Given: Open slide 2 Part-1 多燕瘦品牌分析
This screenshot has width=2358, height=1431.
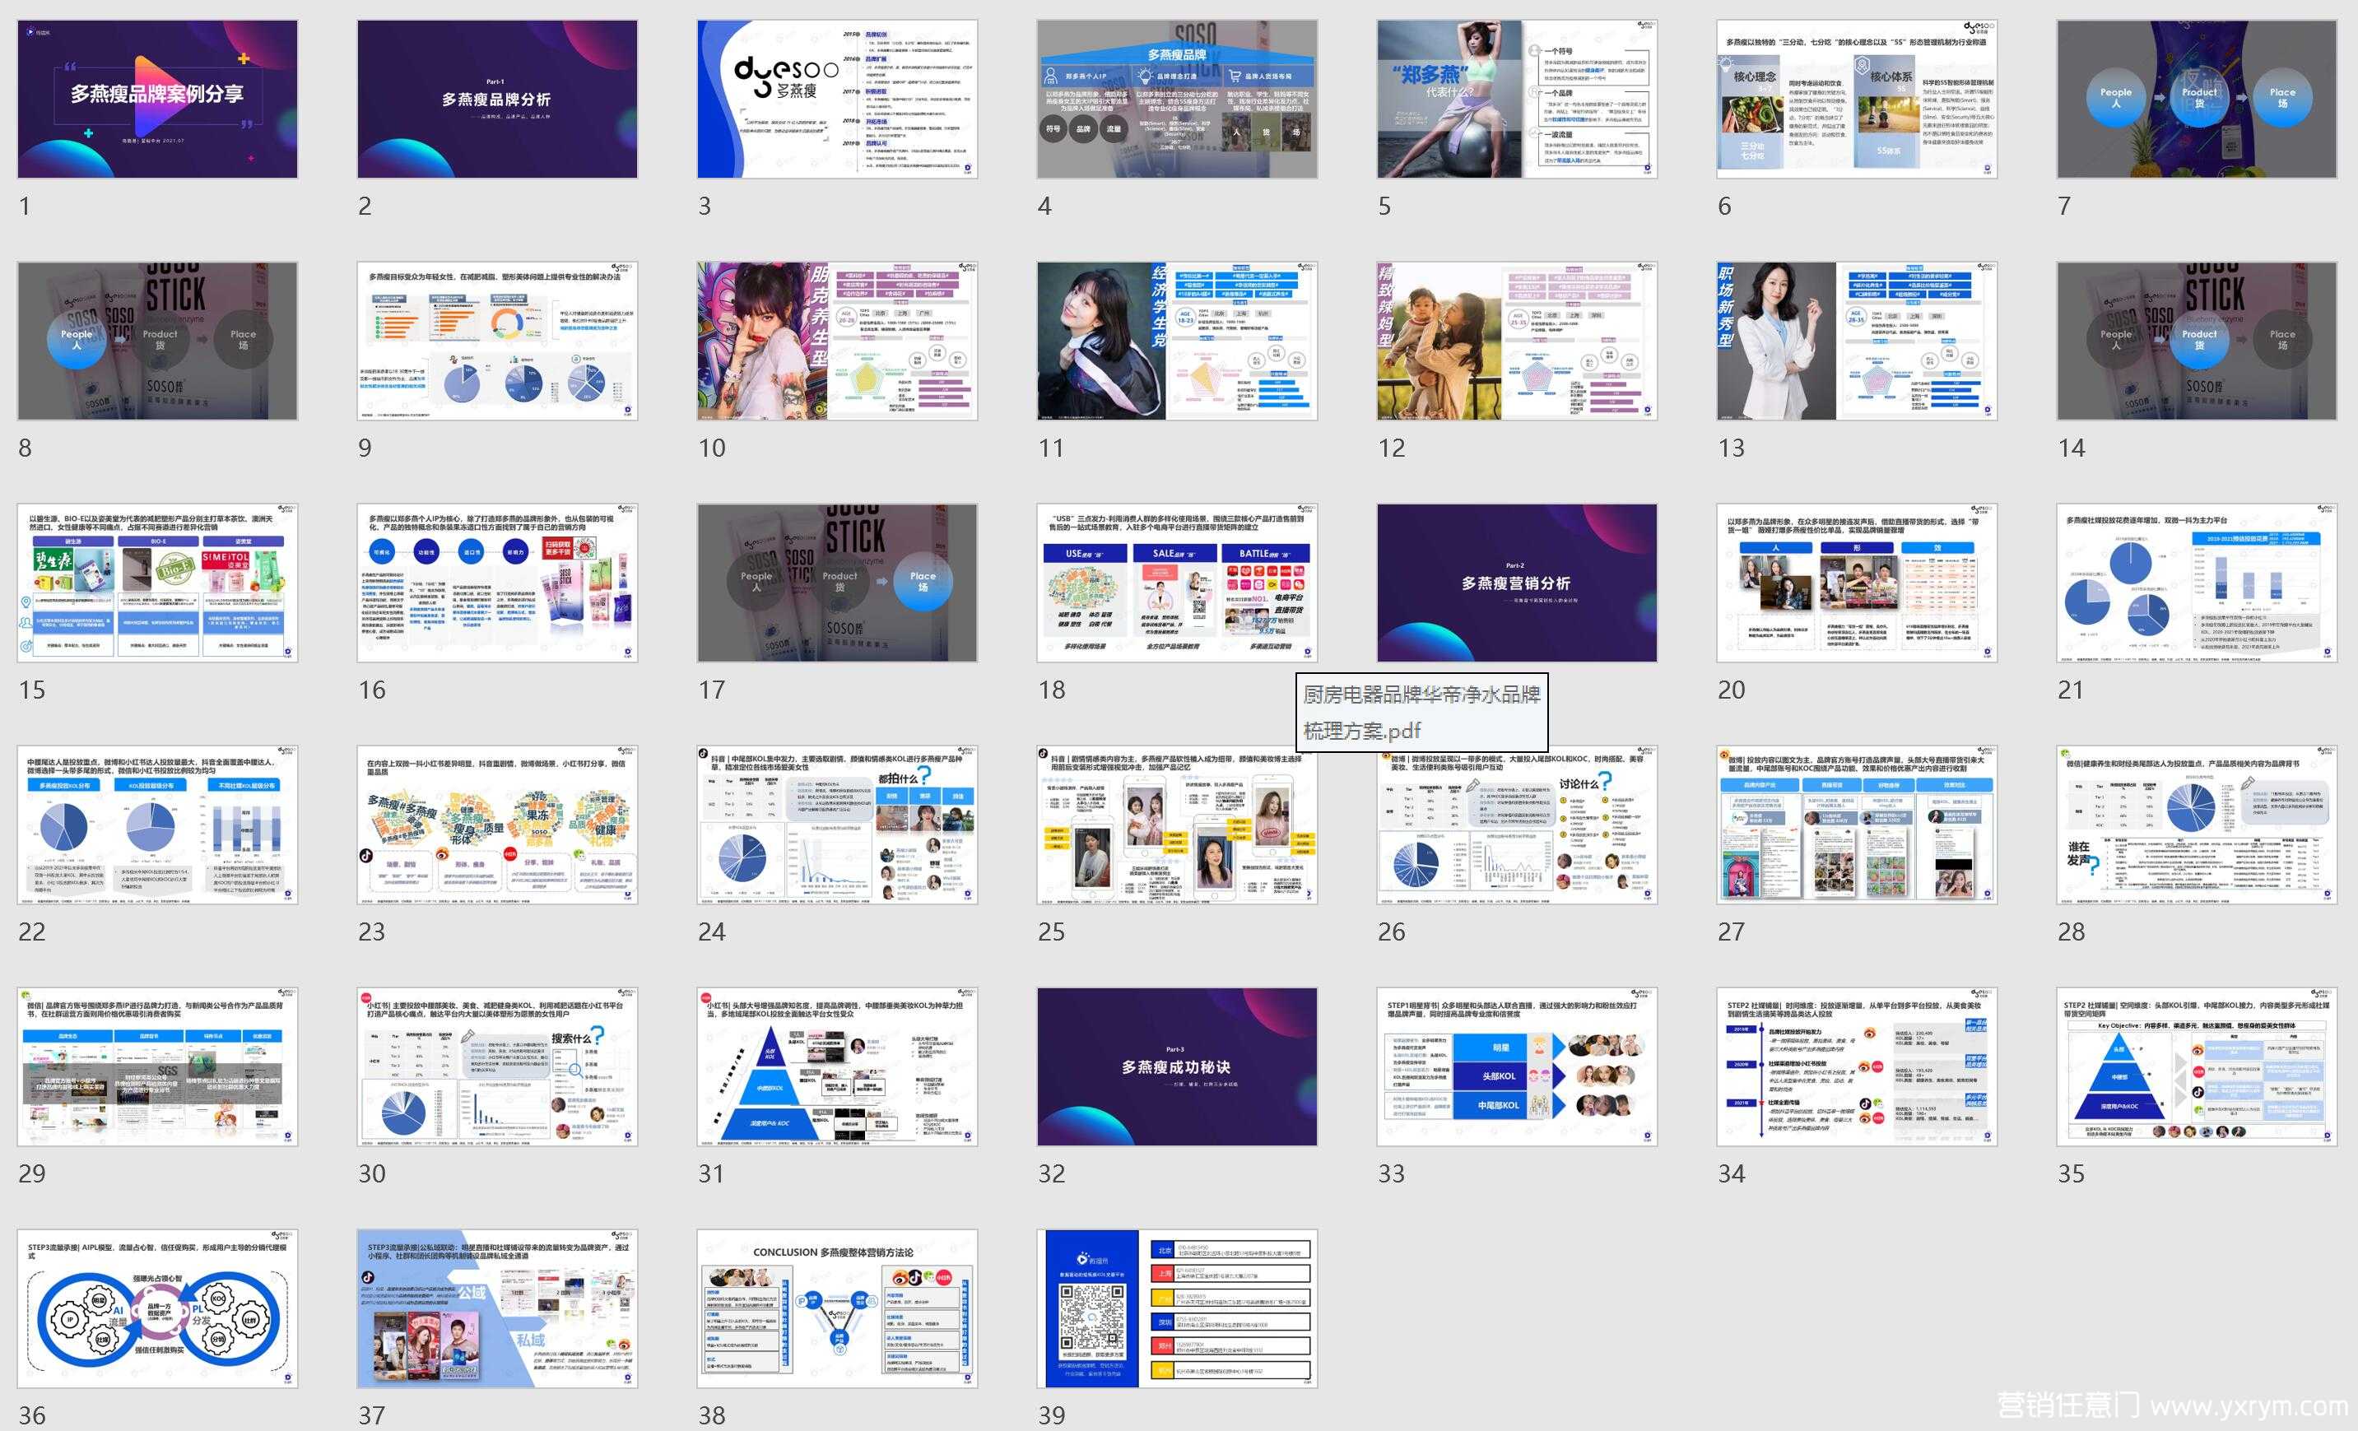Looking at the screenshot, I should click(496, 100).
